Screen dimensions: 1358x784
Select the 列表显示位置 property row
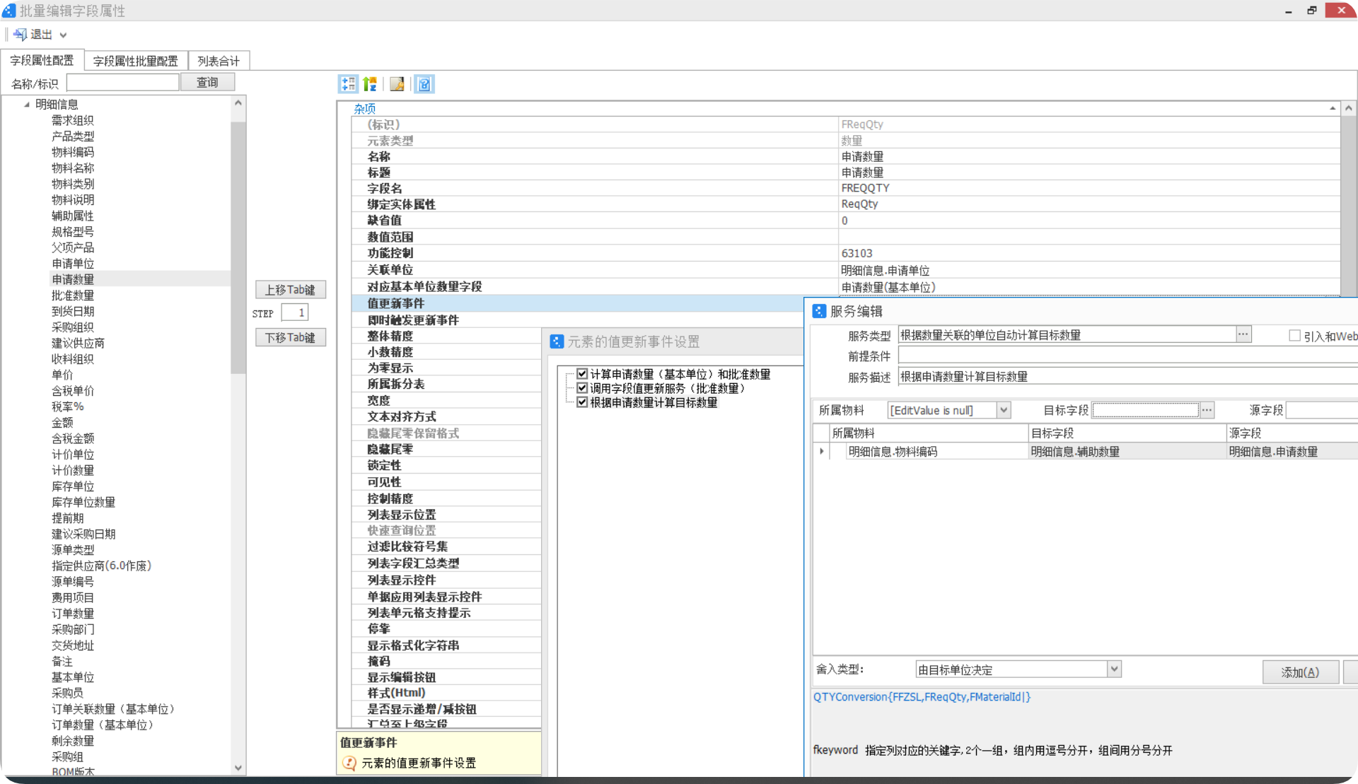(x=446, y=515)
